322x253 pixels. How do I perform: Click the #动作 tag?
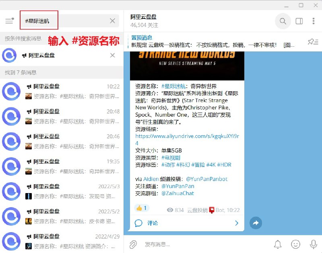point(168,165)
